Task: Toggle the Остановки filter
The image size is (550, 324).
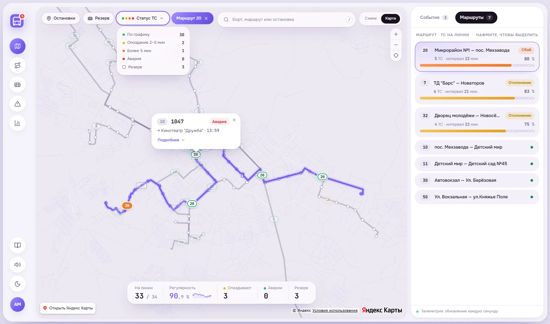Action: [61, 18]
